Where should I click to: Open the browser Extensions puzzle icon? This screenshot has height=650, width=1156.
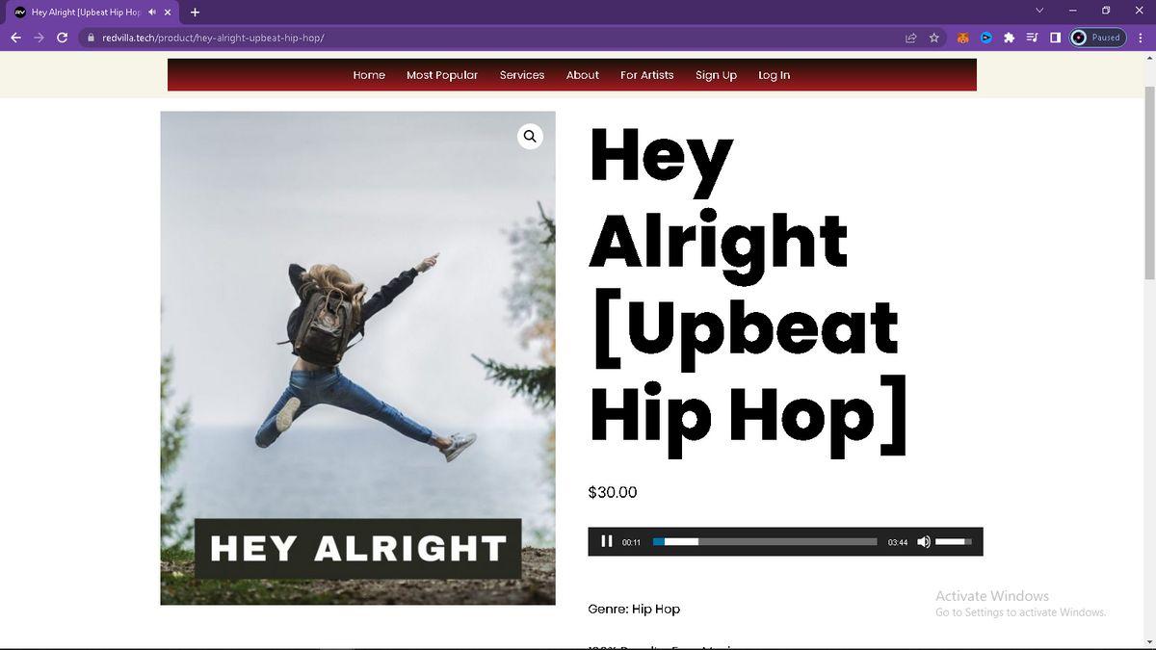[x=1009, y=38]
